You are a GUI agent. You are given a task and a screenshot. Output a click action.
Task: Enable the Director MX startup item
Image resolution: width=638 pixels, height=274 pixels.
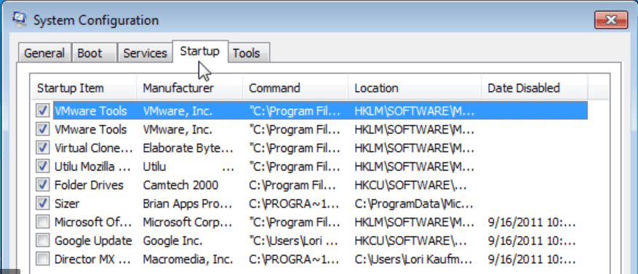[x=43, y=259]
